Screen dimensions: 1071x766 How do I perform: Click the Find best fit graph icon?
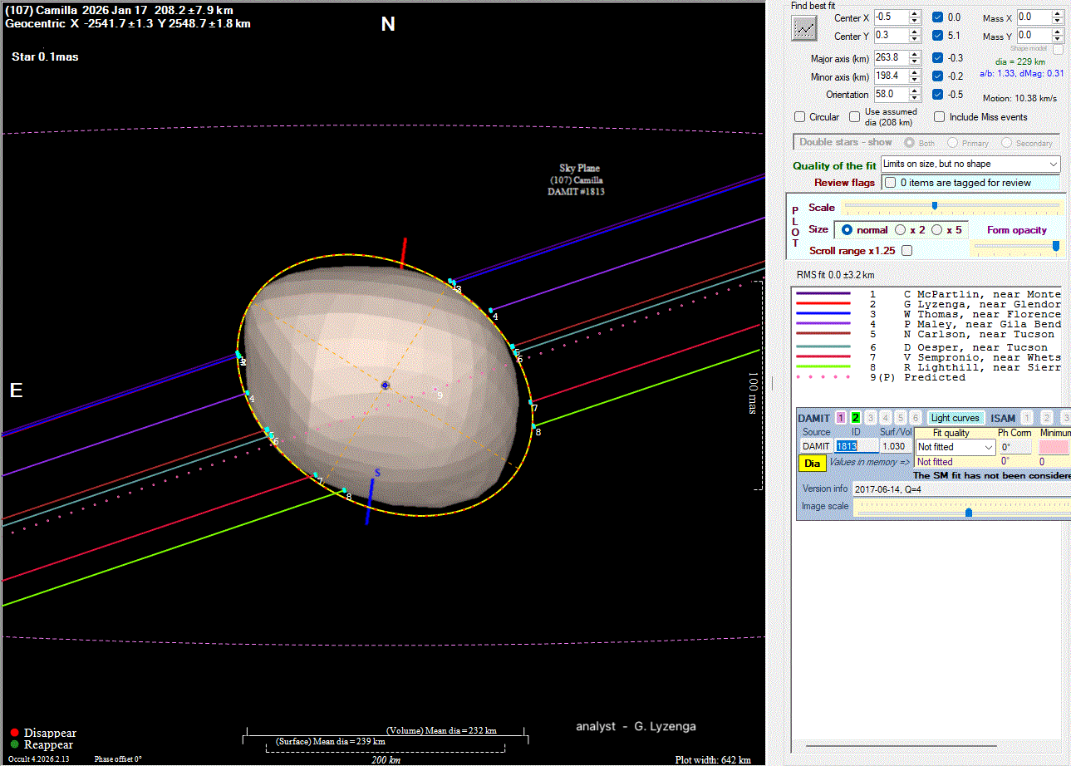(803, 28)
